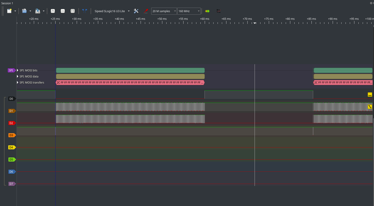Expand the SPI: MOSI bits row
Viewport: 374px width, 206px height.
point(18,70)
